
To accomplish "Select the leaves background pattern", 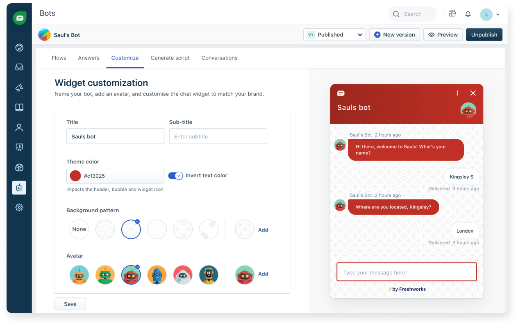I will pyautogui.click(x=209, y=229).
